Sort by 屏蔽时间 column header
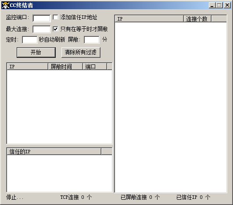This screenshot has width=233, height=205. tap(65, 67)
